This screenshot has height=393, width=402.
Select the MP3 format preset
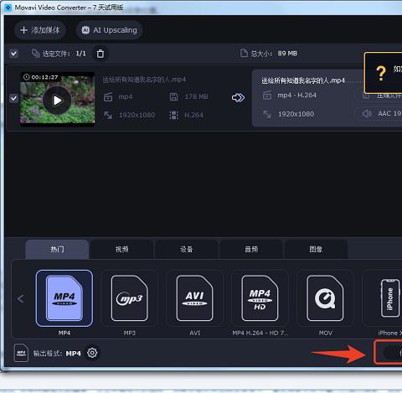tap(129, 298)
